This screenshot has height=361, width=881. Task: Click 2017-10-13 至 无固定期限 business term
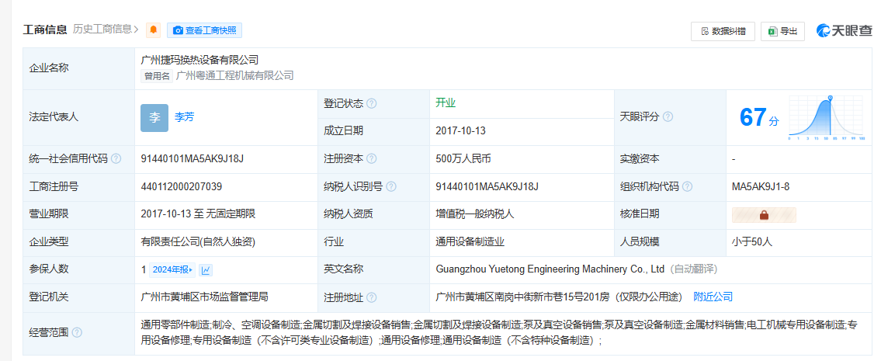[x=199, y=214]
